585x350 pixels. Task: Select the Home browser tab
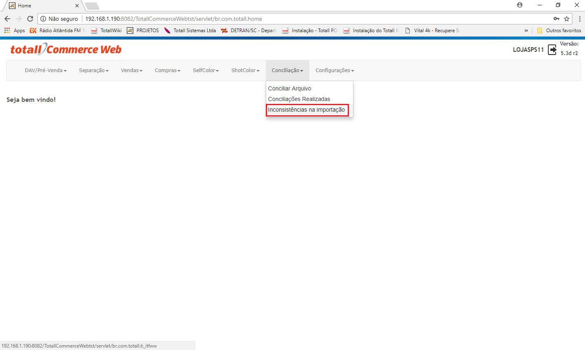43,6
